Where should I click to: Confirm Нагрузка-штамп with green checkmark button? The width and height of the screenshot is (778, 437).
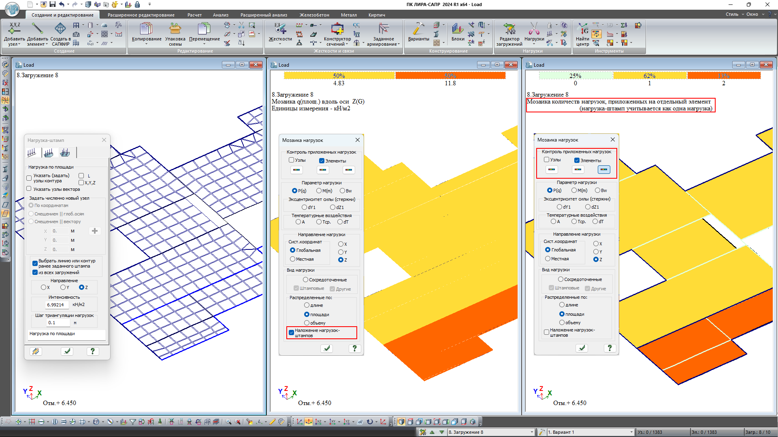(x=67, y=351)
